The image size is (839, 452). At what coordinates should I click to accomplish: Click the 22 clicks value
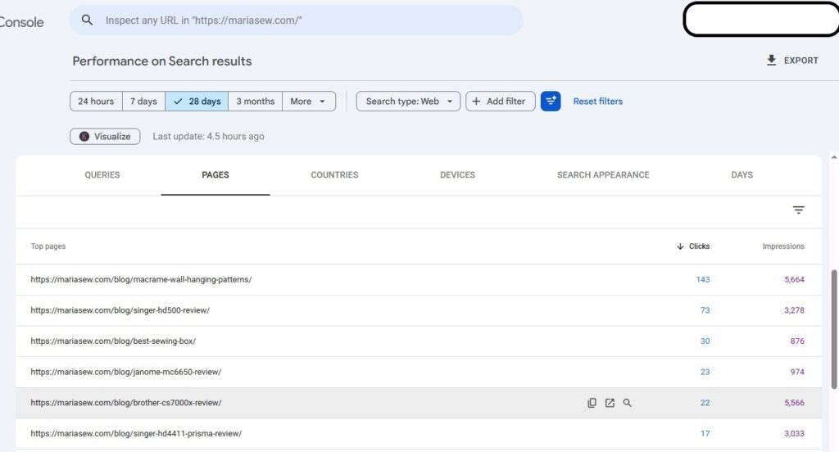(705, 403)
